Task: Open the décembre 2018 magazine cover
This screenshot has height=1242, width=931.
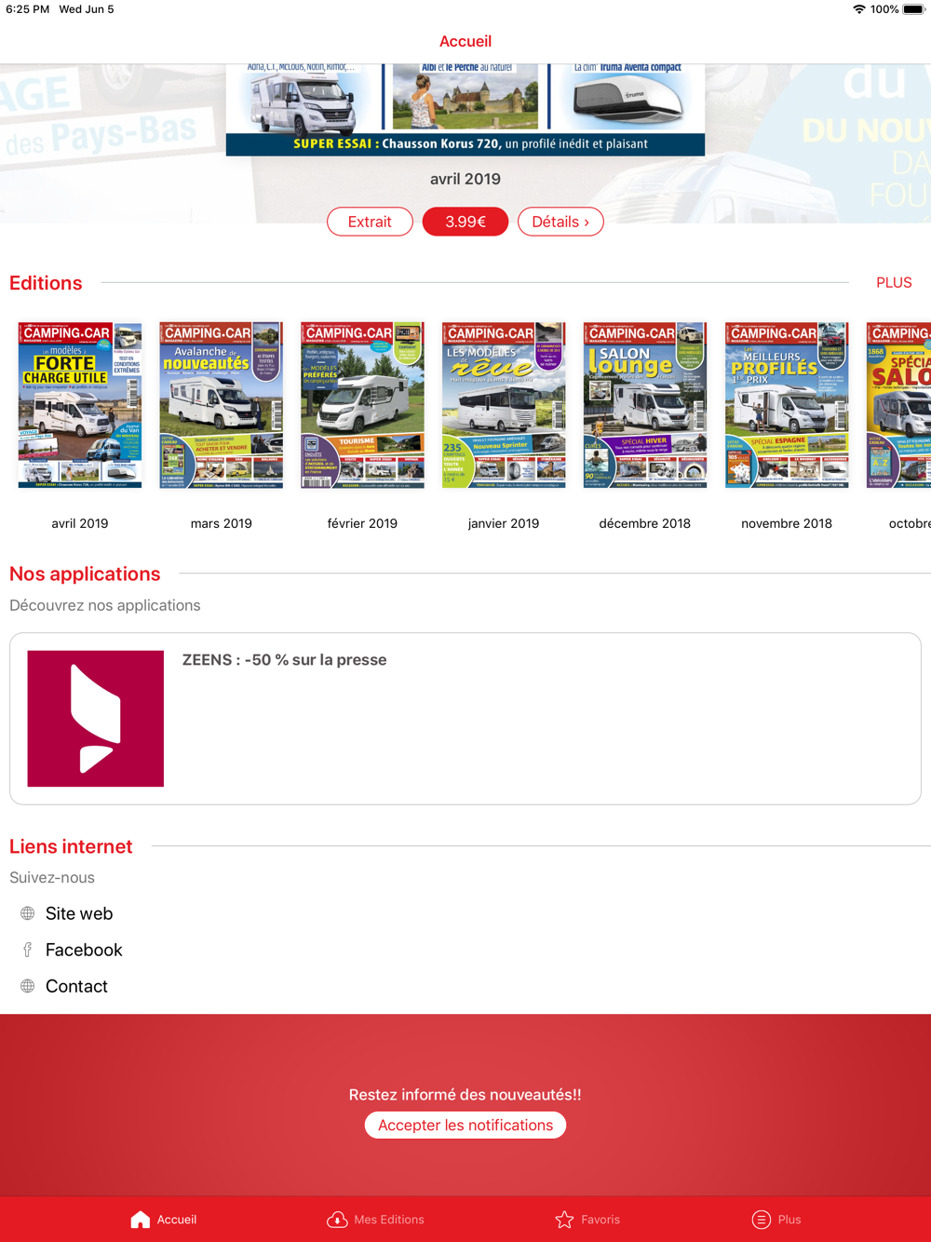Action: (645, 405)
